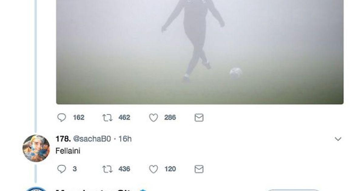Click the reply bubble icon under the foggy photo

(x=62, y=118)
